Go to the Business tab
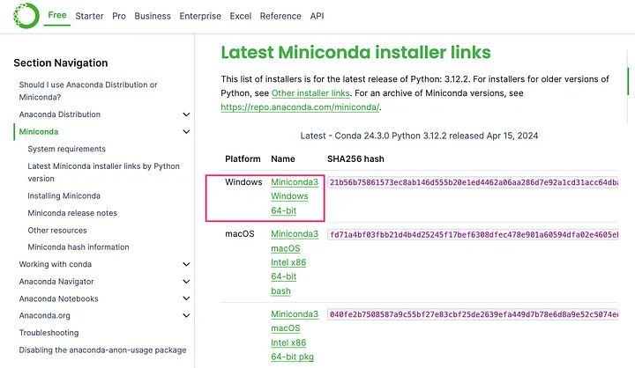 coord(153,16)
